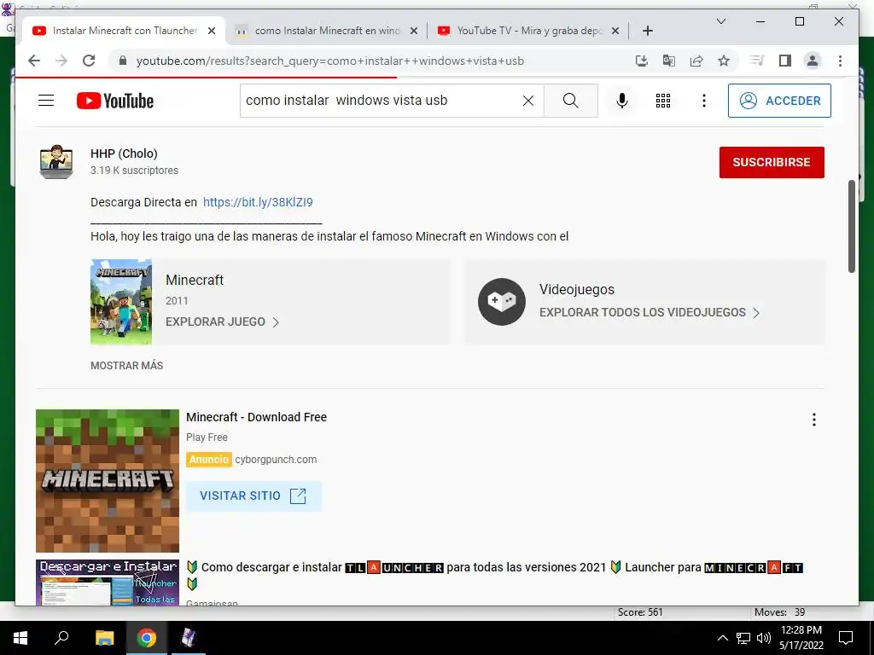The height and width of the screenshot is (655, 874).
Task: Close the Instalar Minecraft con Tlauncher tab
Action: click(212, 32)
